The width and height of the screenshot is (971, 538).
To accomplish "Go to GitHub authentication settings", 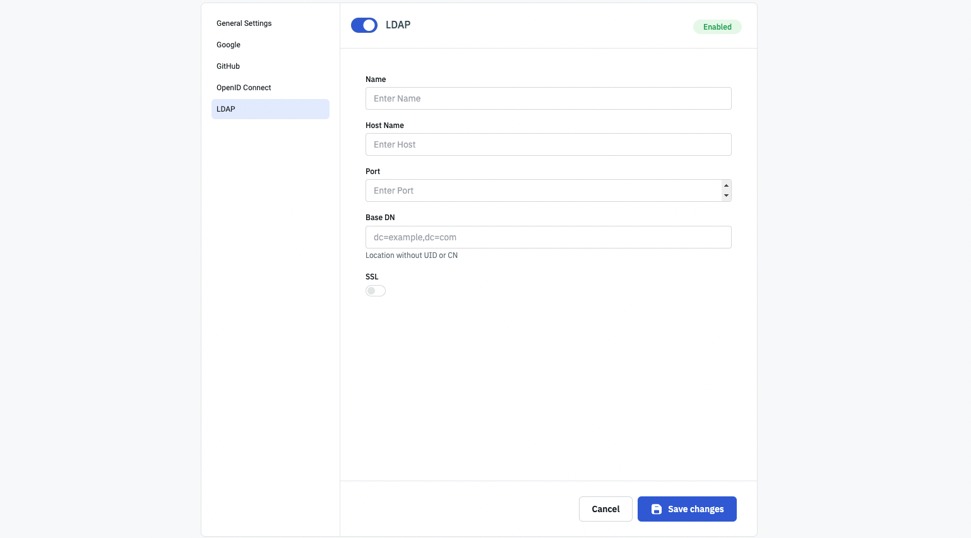I will point(228,66).
